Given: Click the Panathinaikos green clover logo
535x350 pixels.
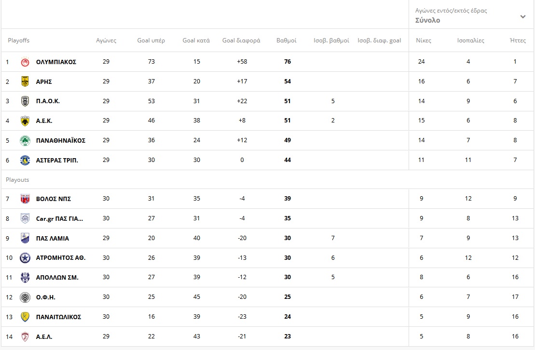Looking at the screenshot, I should click(25, 140).
